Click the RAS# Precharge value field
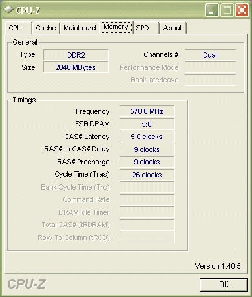 147,162
